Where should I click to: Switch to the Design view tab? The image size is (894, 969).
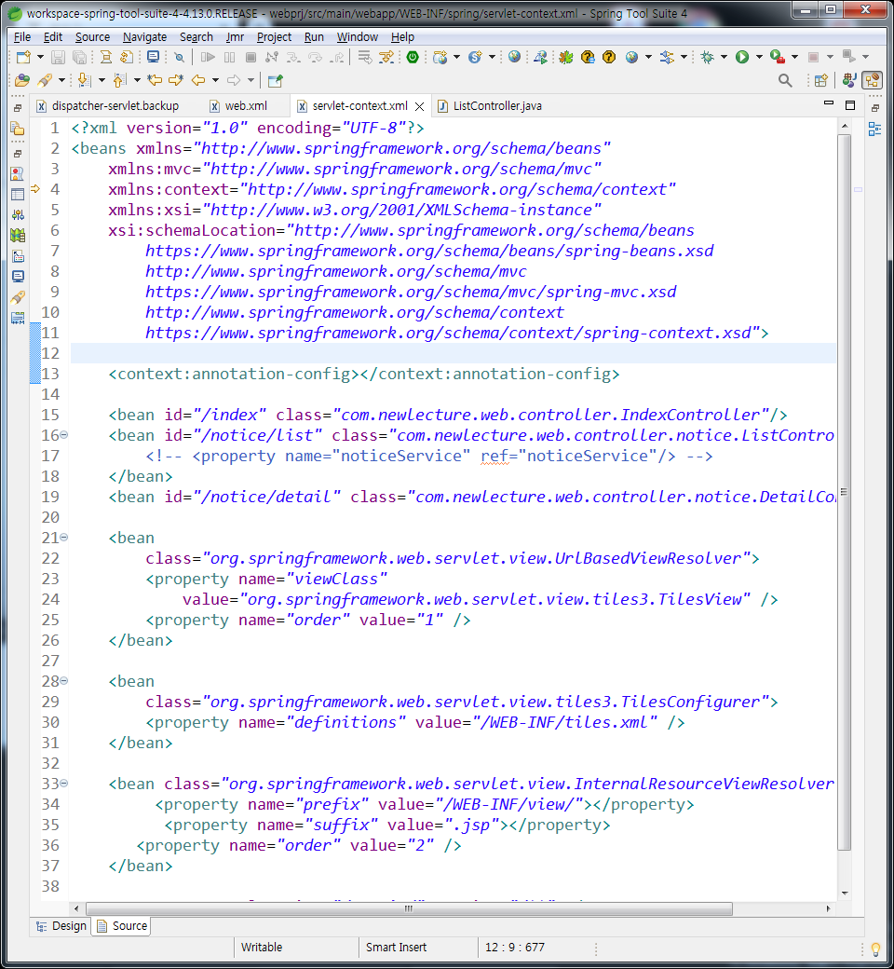pos(61,926)
